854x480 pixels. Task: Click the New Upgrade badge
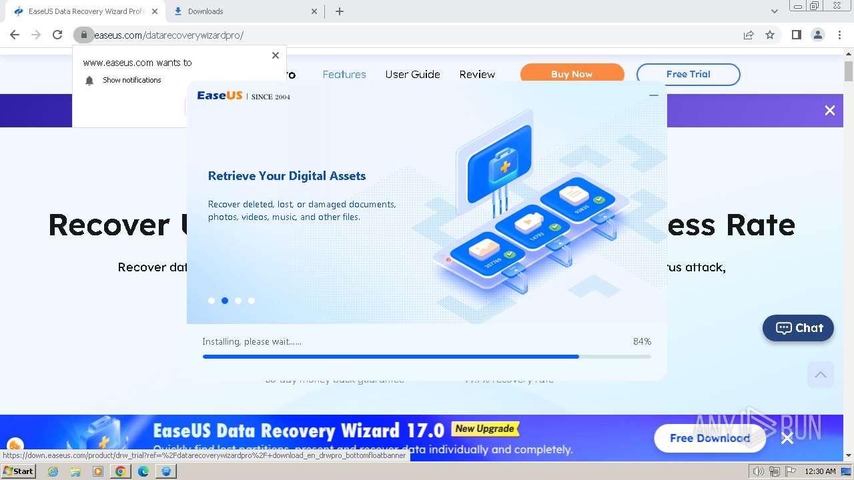[486, 429]
